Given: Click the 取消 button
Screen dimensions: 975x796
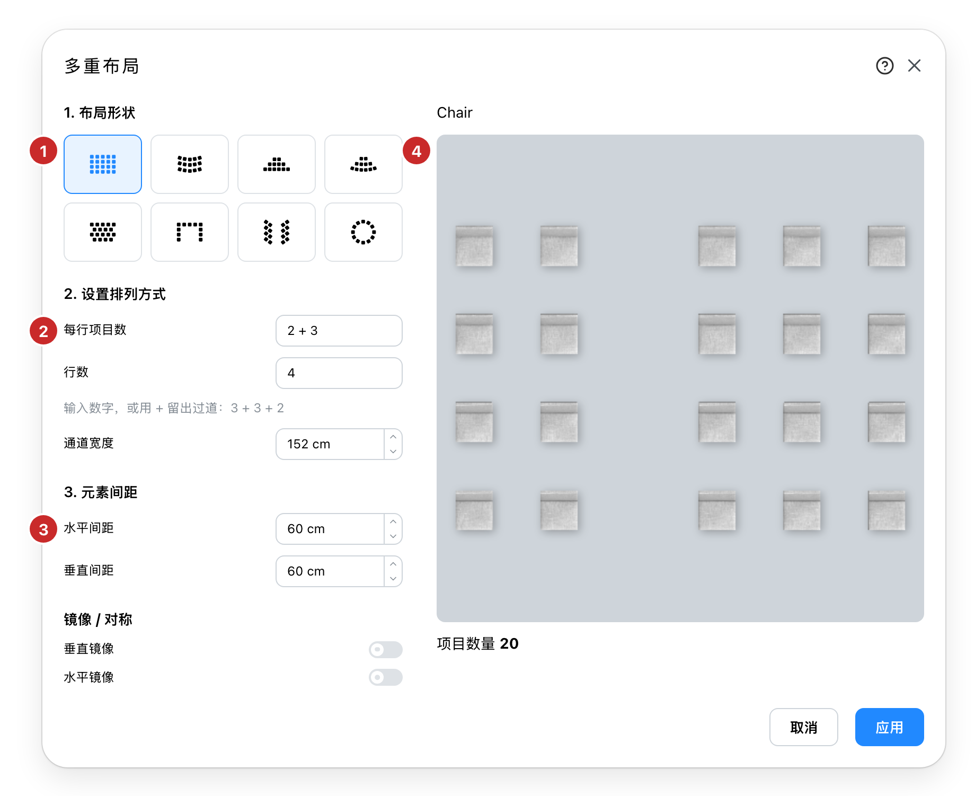Looking at the screenshot, I should tap(804, 727).
